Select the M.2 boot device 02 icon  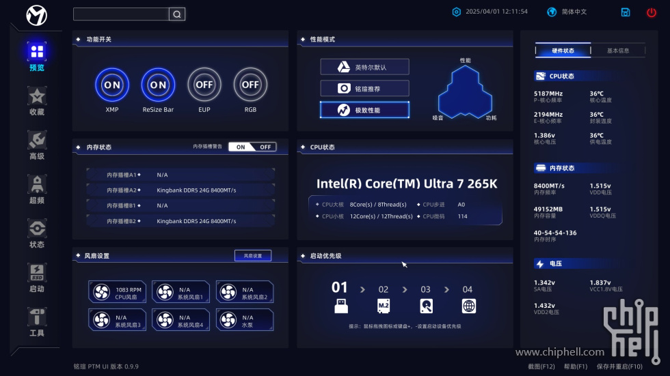pyautogui.click(x=384, y=306)
